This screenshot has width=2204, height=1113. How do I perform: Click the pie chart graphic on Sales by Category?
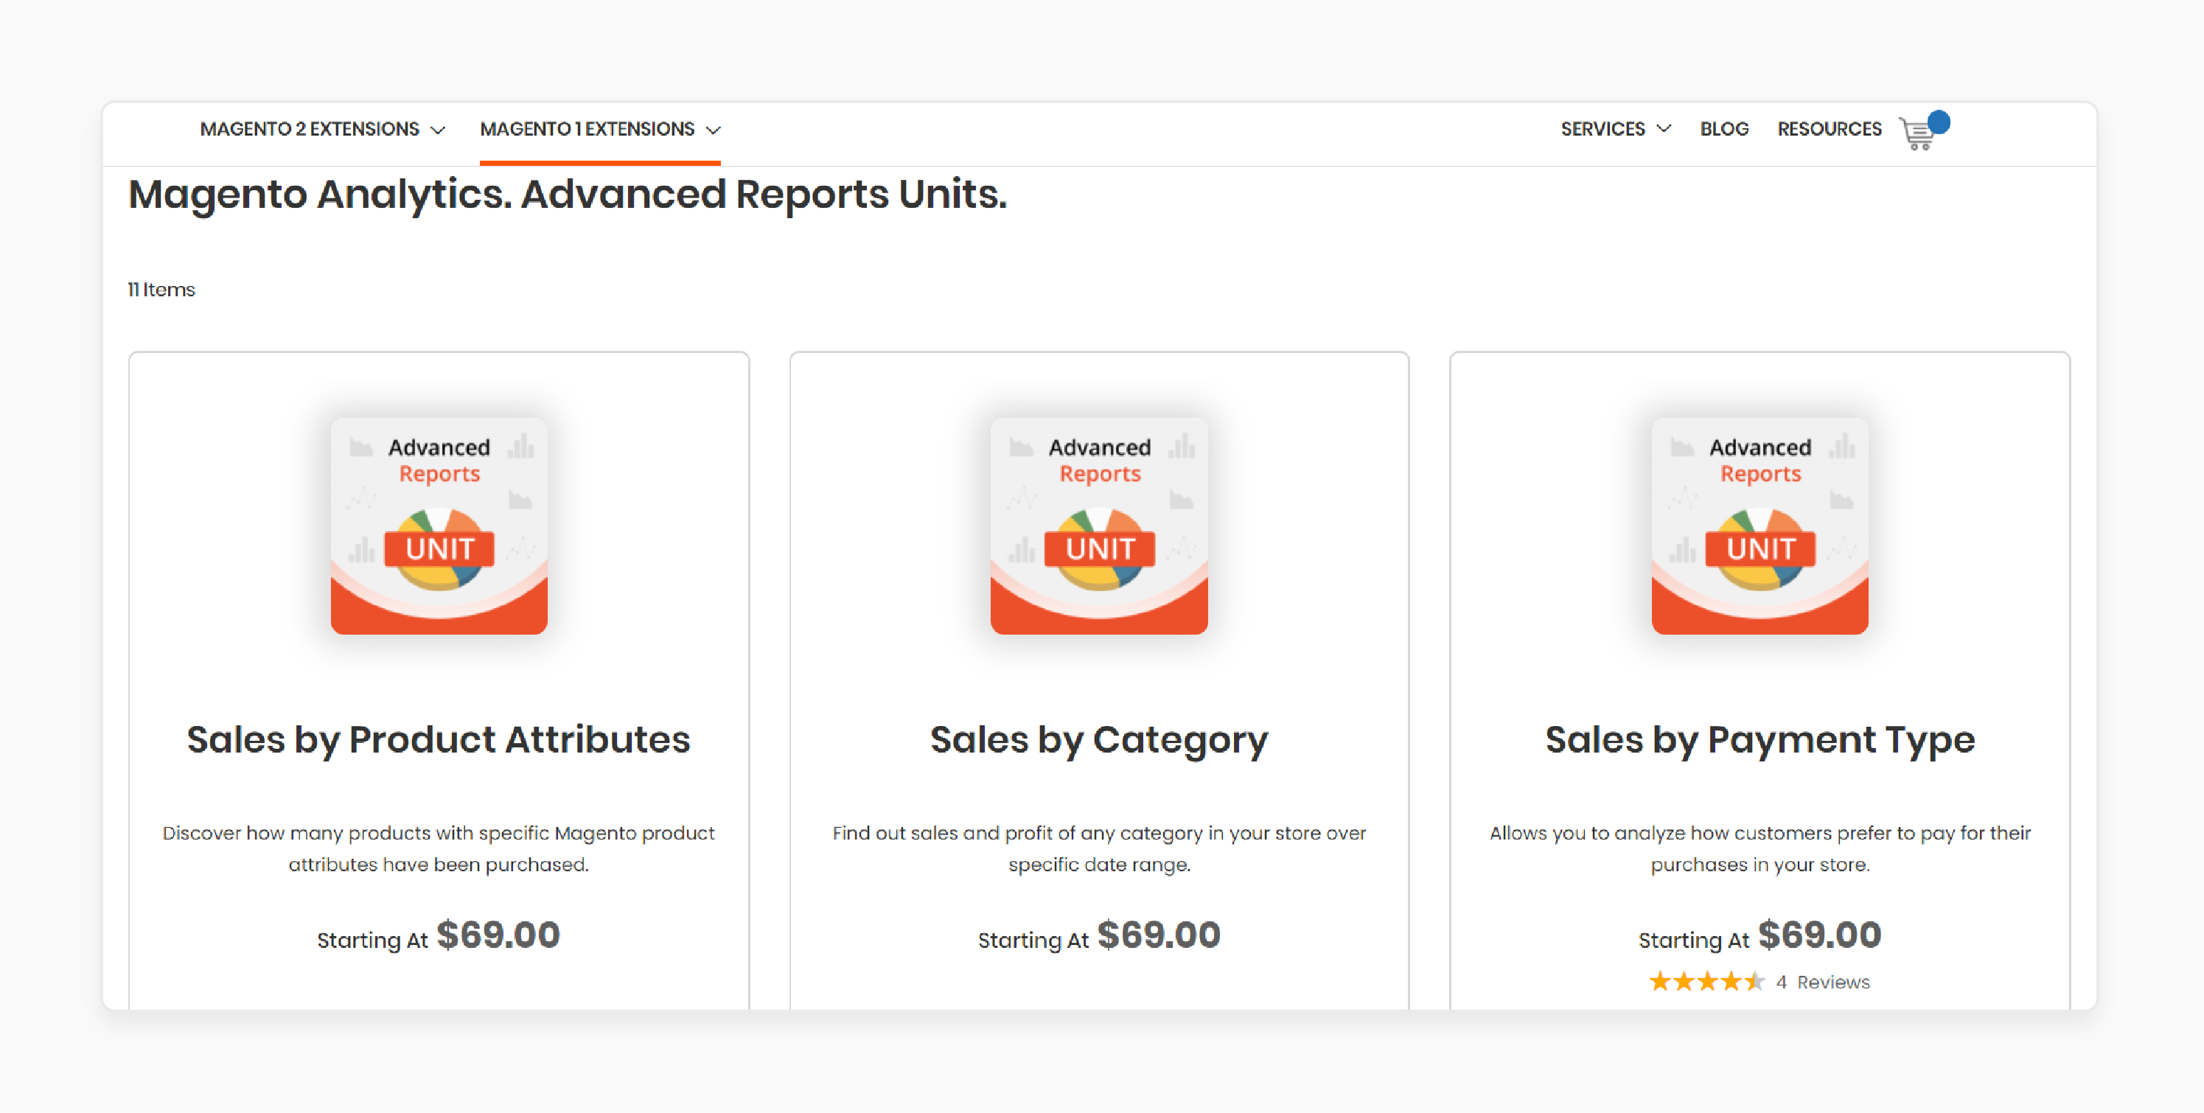click(1098, 551)
